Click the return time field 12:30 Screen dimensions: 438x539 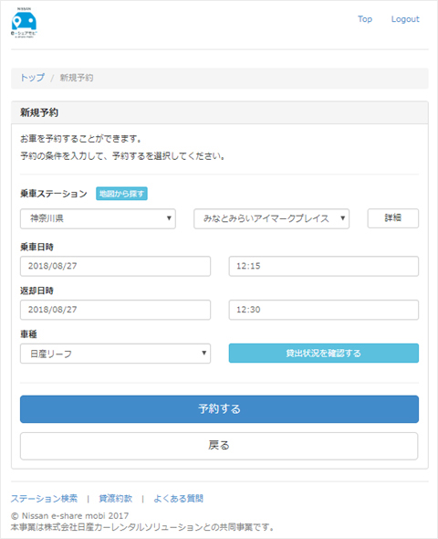[324, 310]
